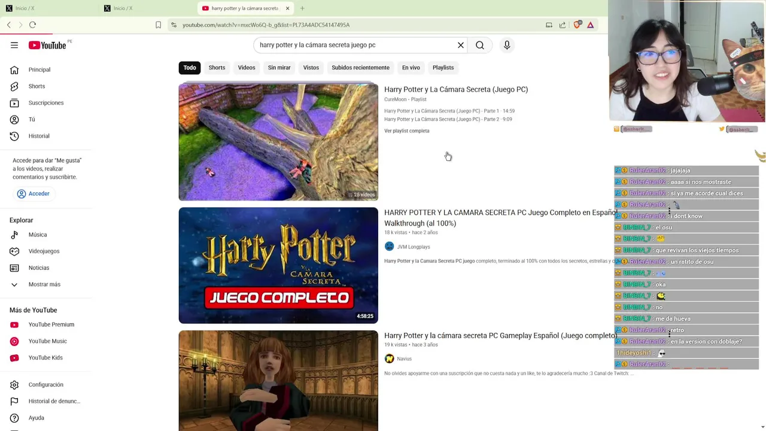Open playlist entry Parte 1 · 14:59
Image resolution: width=766 pixels, height=431 pixels.
click(449, 111)
